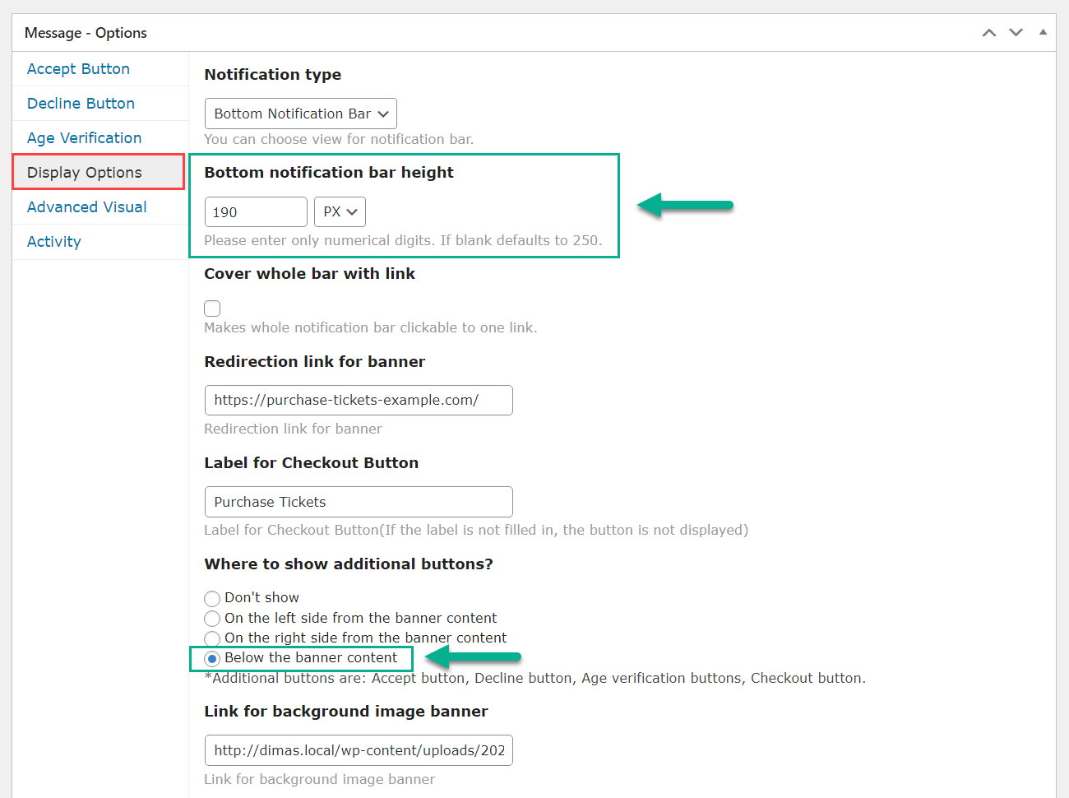The width and height of the screenshot is (1069, 798).
Task: Select Below the banner content option
Action: (212, 658)
